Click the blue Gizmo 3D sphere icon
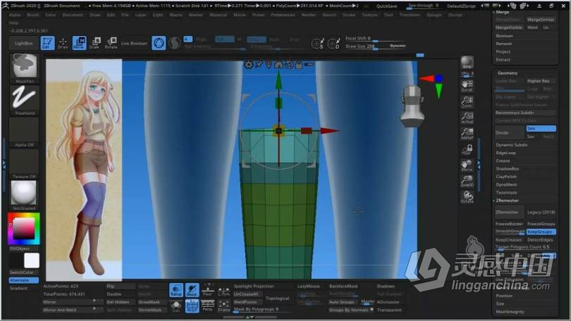Viewport: 571px width, 321px height. [x=159, y=43]
